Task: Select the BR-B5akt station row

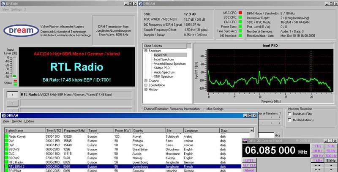Action: [x=127, y=170]
